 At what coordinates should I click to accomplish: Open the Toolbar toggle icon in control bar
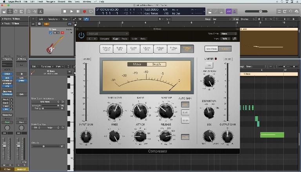[x=22, y=11]
